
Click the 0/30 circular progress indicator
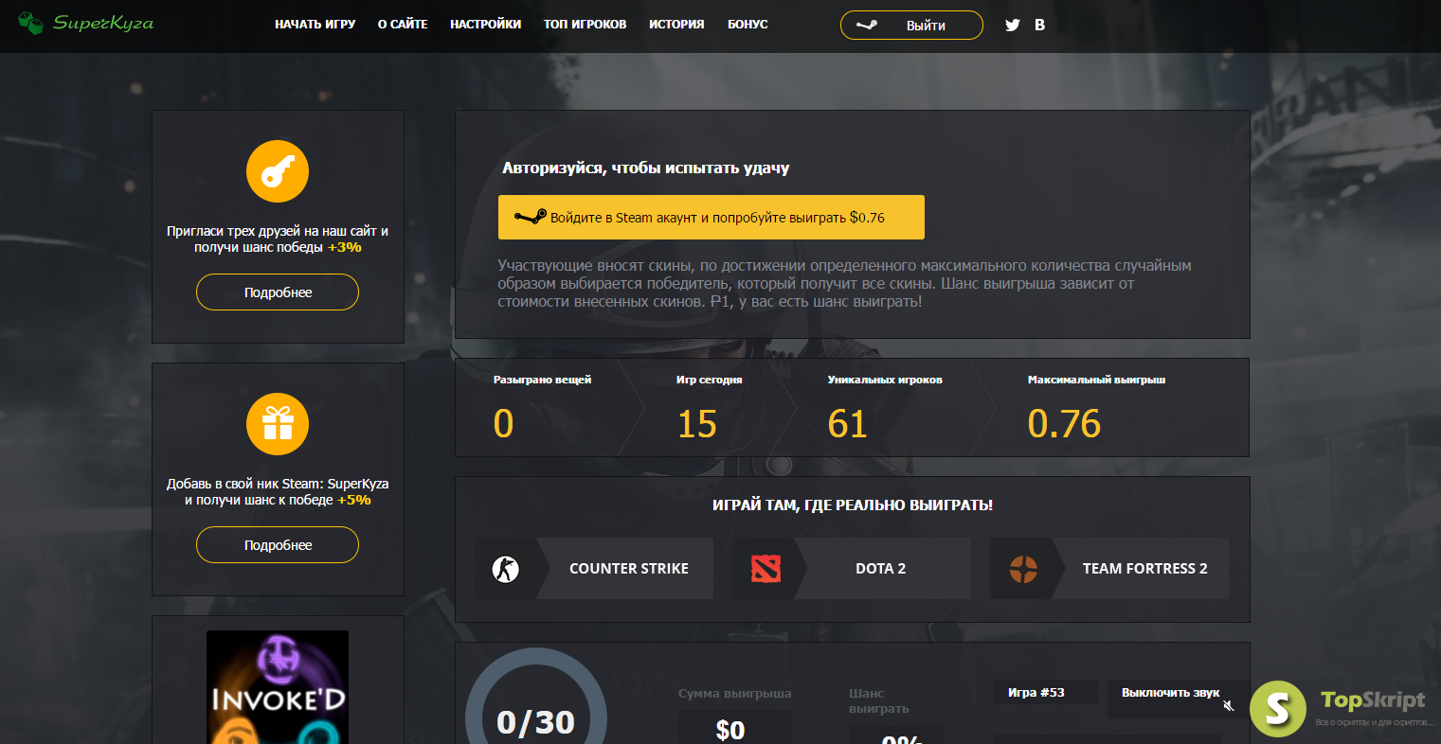coord(536,697)
